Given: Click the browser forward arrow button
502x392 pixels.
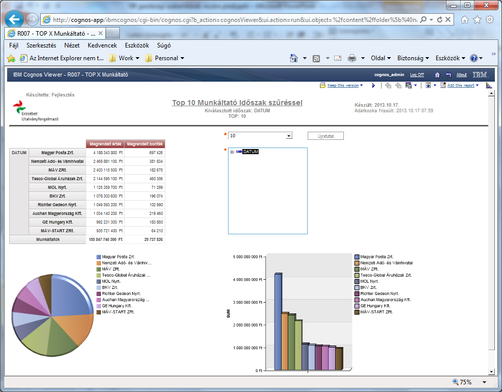Looking at the screenshot, I should (32, 20).
